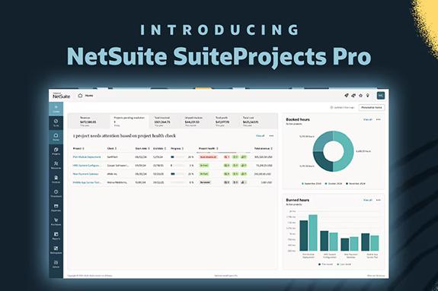
Task: Open the Purchases cart icon in the sidebar
Action: pyautogui.click(x=56, y=222)
